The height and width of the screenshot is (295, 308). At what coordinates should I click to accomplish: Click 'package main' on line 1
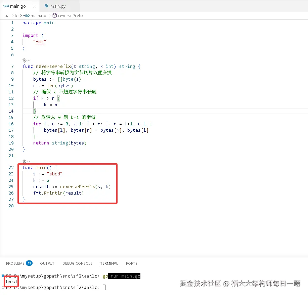(x=39, y=23)
